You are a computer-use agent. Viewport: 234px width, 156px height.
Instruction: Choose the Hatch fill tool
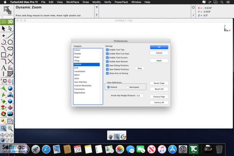pos(10,74)
